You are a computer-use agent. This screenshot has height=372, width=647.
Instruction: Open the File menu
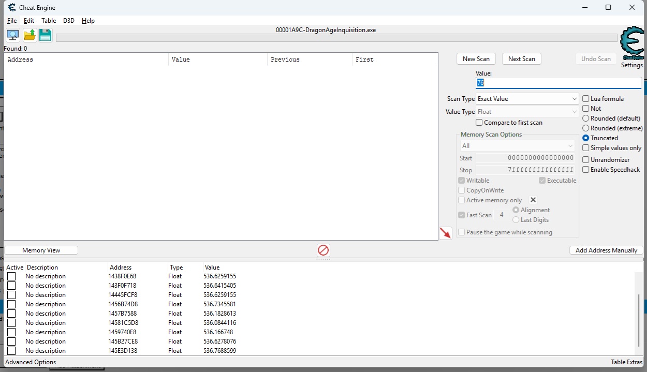click(x=12, y=21)
